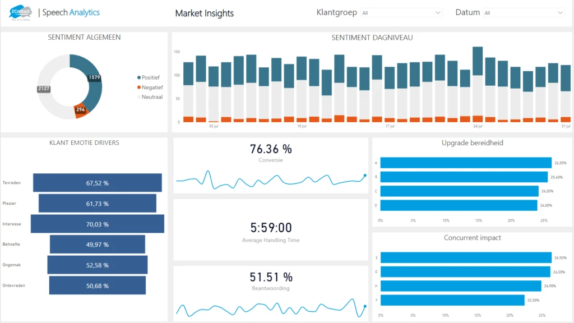This screenshot has width=574, height=323.
Task: Select bar A in Upgrade bereidheid
Action: 466,163
